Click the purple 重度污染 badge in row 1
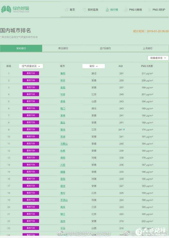Viewport: 169px width, 238px height. 31,74
